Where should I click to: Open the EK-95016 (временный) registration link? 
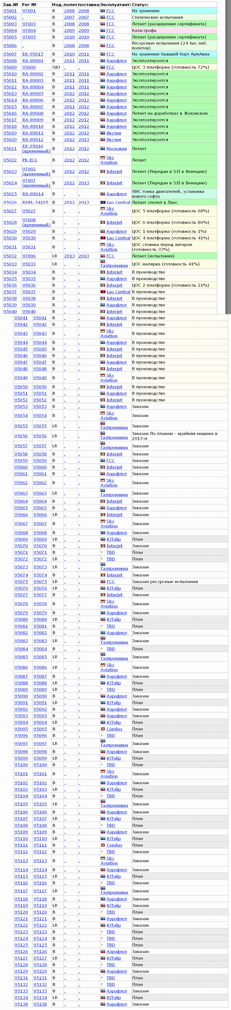click(x=36, y=149)
